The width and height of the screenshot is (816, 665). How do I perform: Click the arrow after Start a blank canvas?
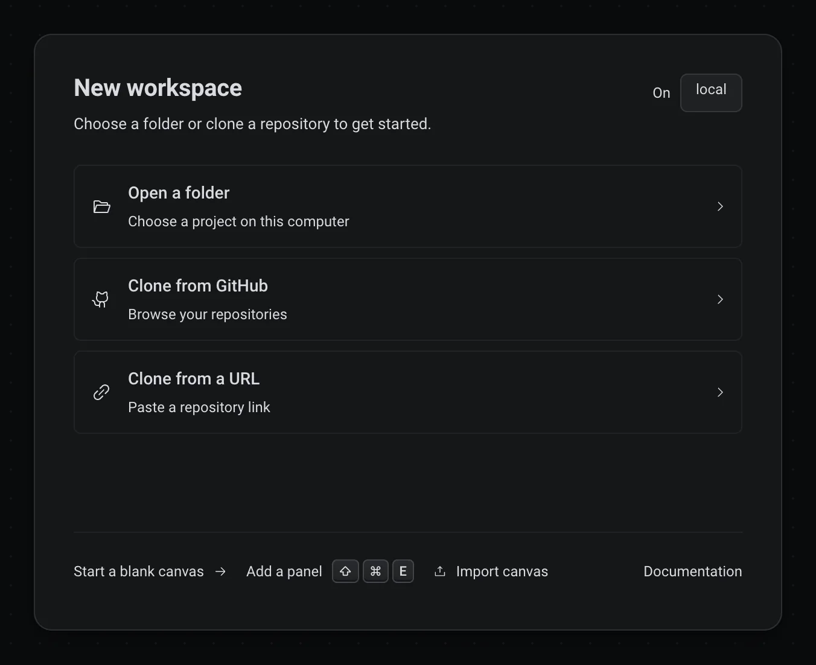tap(220, 571)
